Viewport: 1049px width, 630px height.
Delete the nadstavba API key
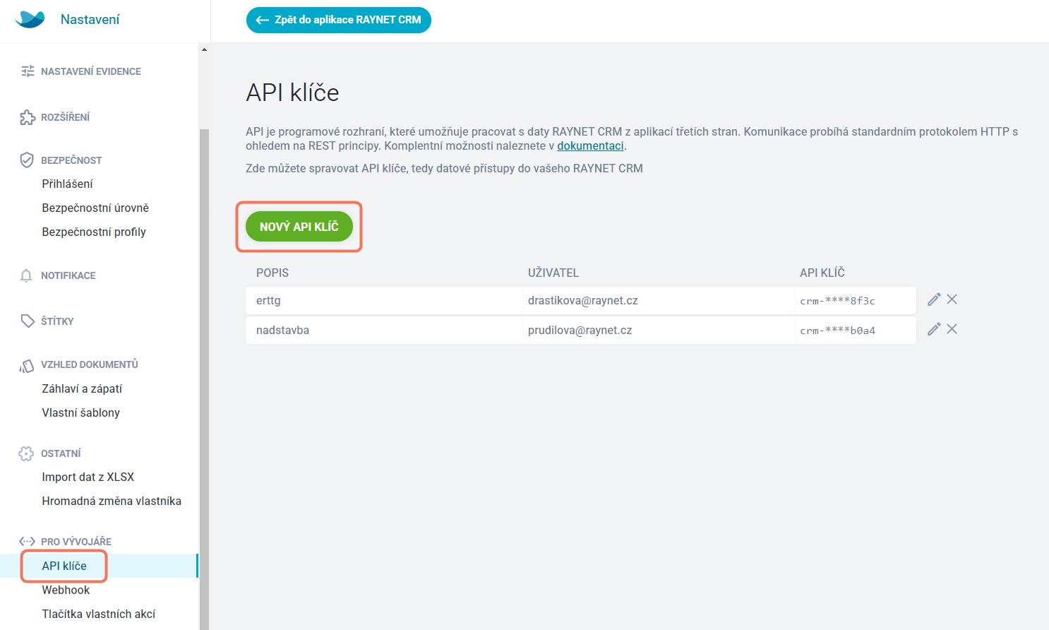coord(952,329)
